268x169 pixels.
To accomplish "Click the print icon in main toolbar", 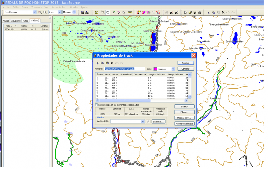I will coord(200,12).
